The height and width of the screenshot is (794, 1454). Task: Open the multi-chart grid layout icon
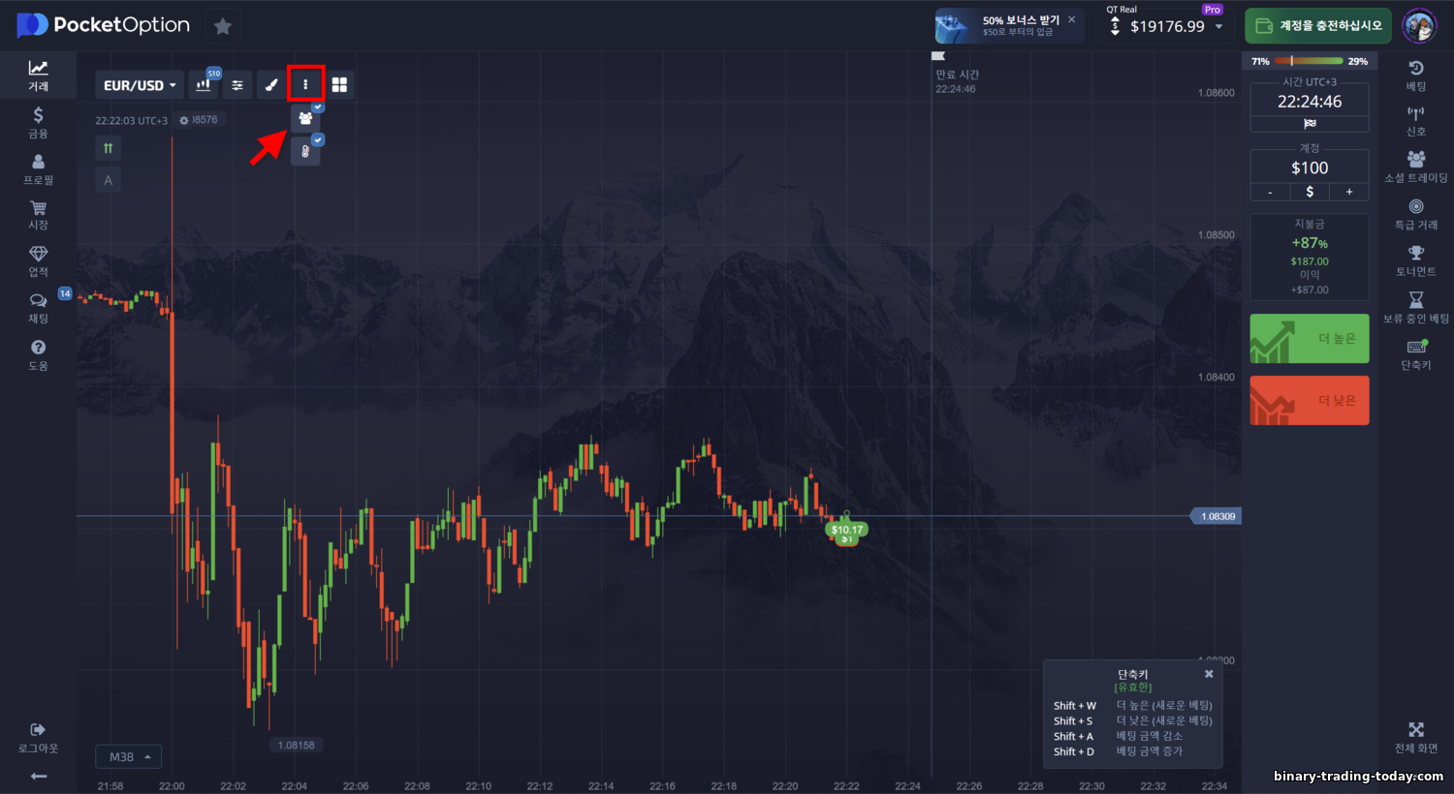(x=339, y=85)
